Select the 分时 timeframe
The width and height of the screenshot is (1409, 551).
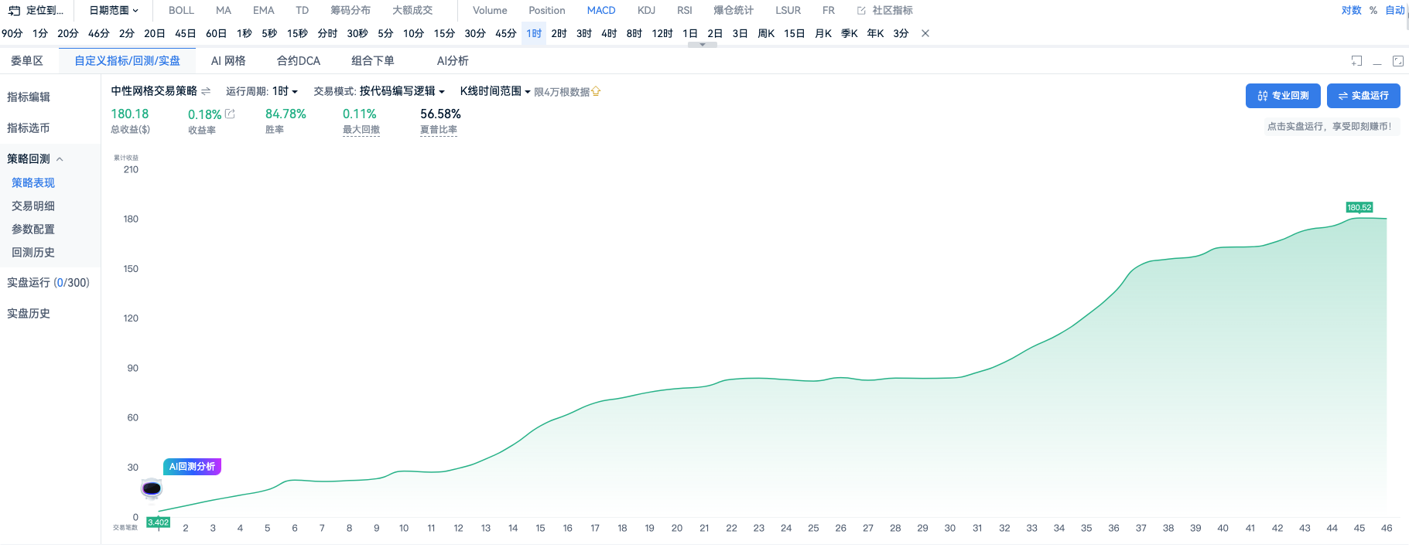click(x=328, y=34)
